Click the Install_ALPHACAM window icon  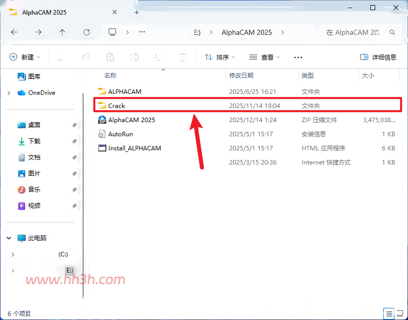(x=102, y=148)
